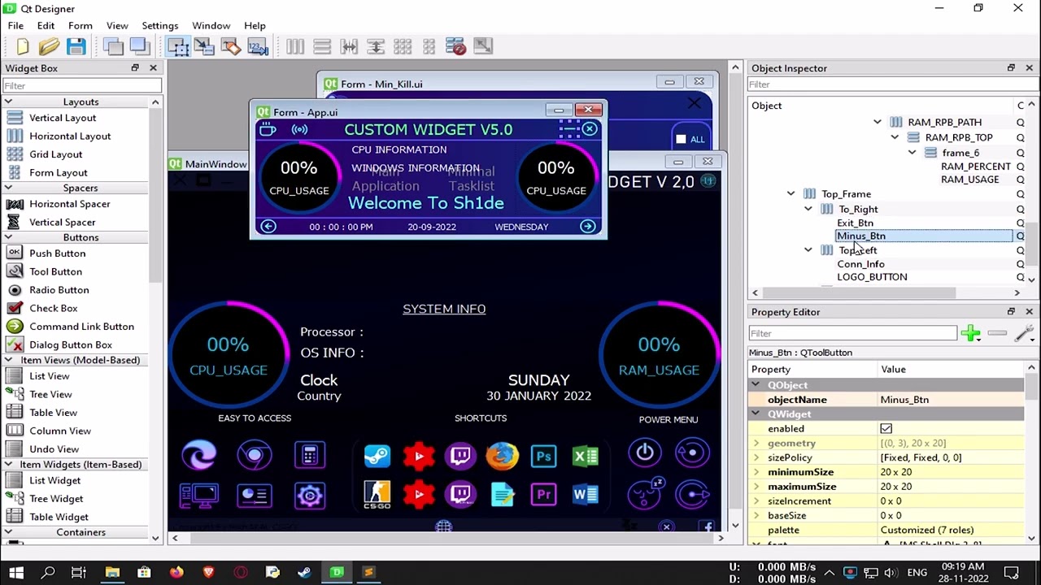The image size is (1041, 585).
Task: Click Lay Out Horizontally in Splitter icon
Action: 349,46
